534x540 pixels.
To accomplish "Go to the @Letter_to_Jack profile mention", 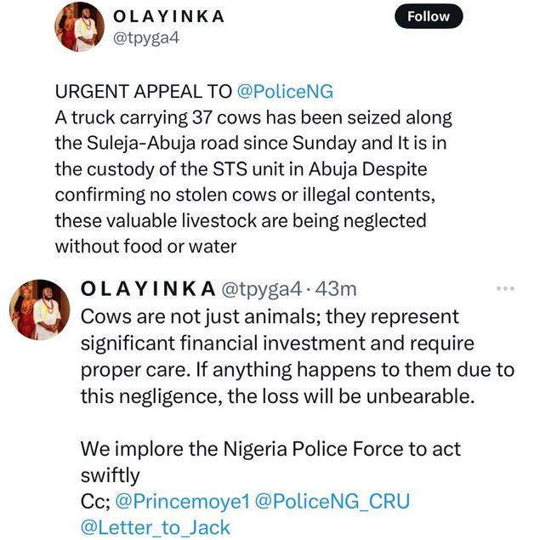I will [x=155, y=527].
